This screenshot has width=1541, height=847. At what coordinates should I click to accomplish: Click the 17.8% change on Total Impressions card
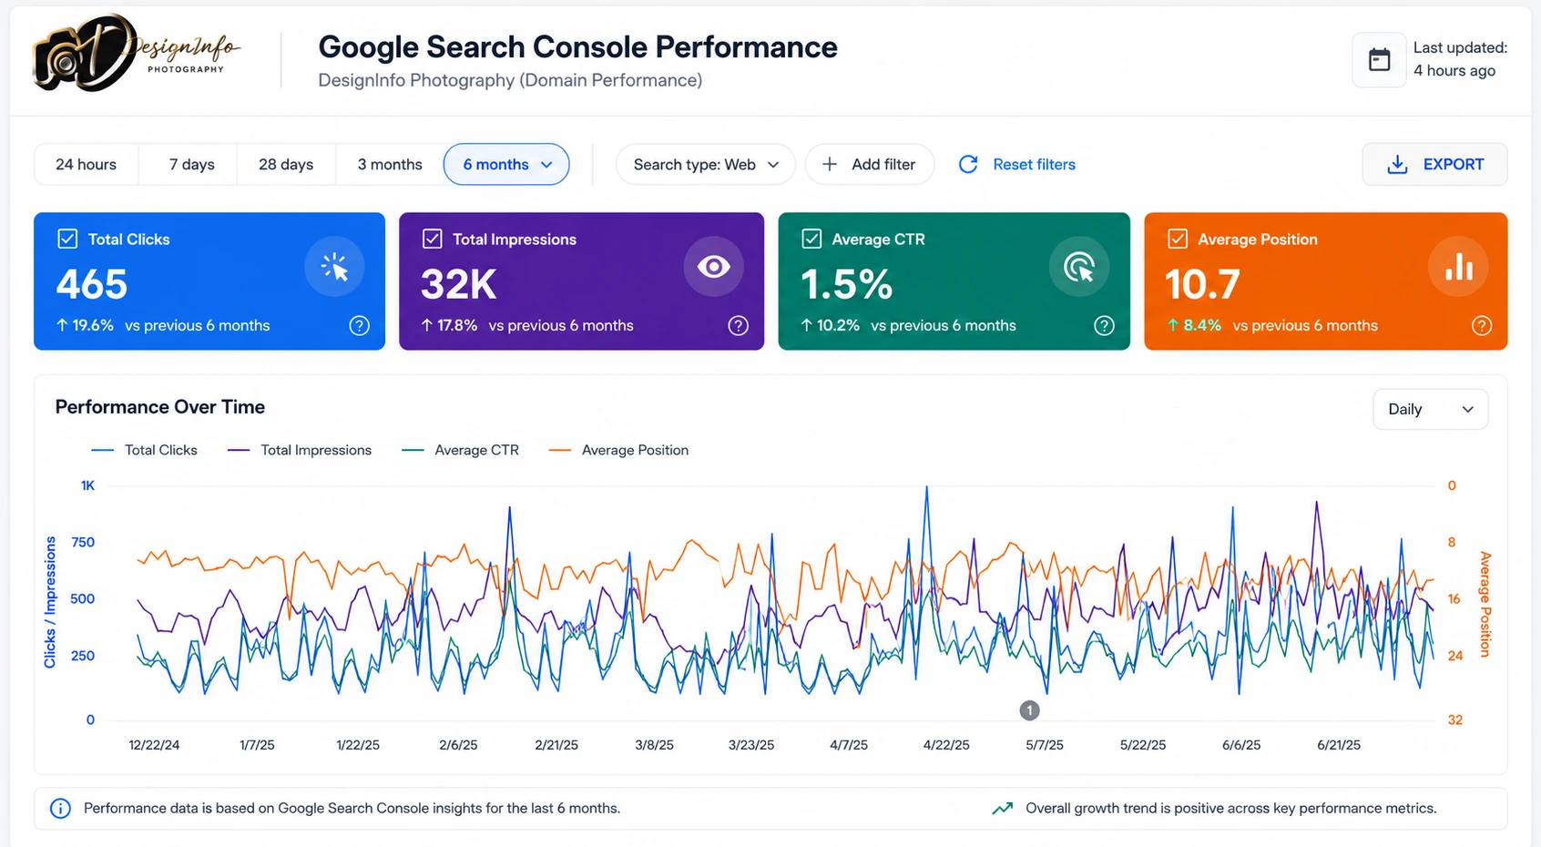click(x=449, y=325)
